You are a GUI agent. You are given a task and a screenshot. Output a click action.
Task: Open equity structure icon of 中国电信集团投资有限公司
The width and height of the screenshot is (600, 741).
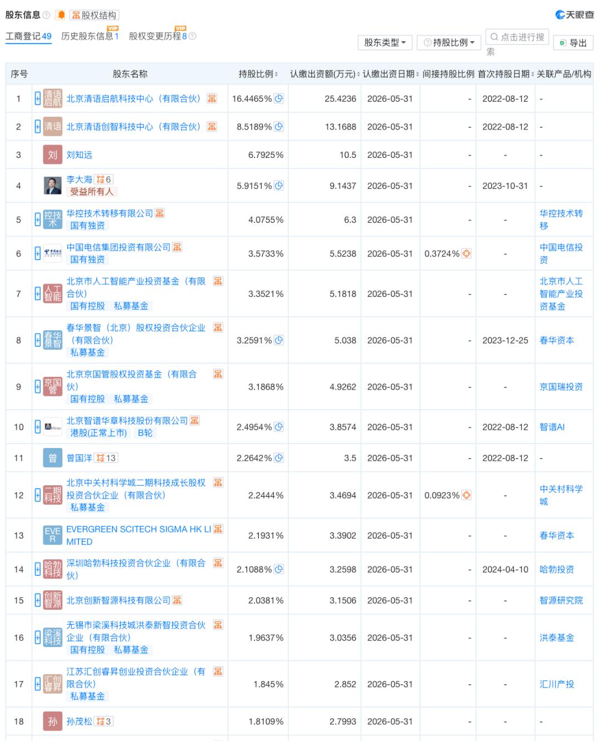[x=177, y=247]
